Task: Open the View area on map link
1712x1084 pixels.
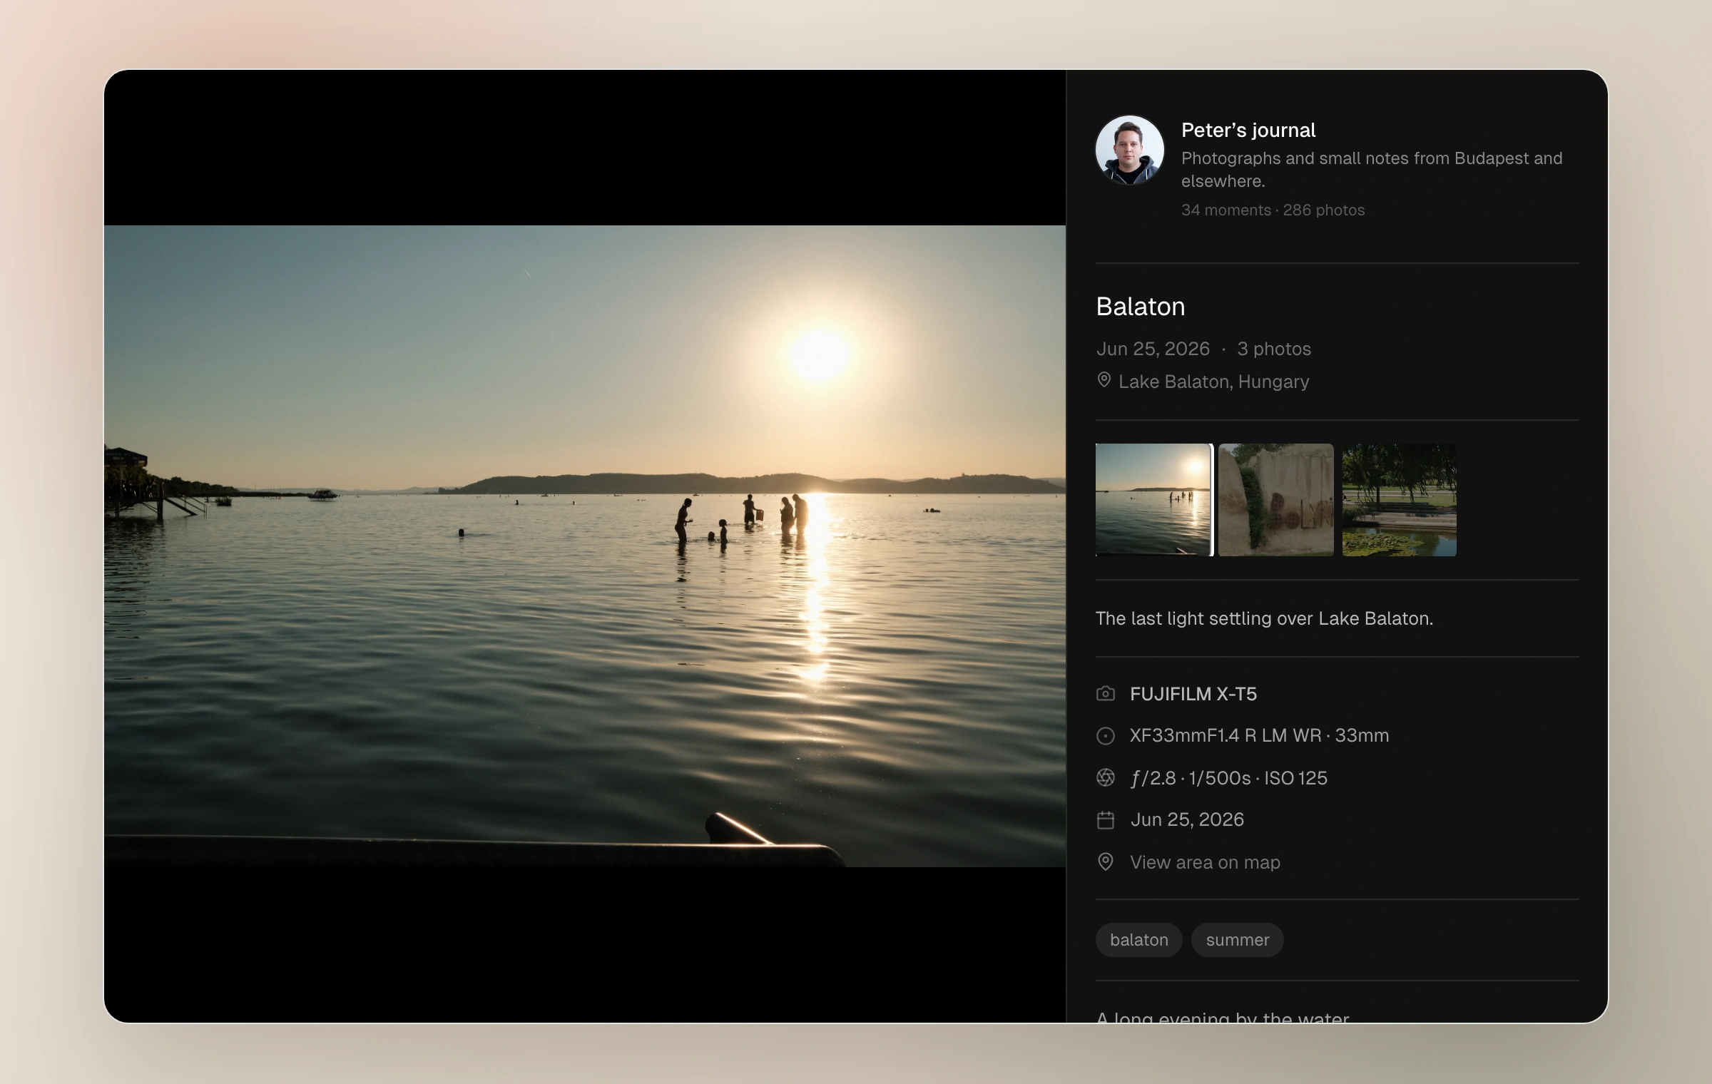Action: coord(1205,862)
